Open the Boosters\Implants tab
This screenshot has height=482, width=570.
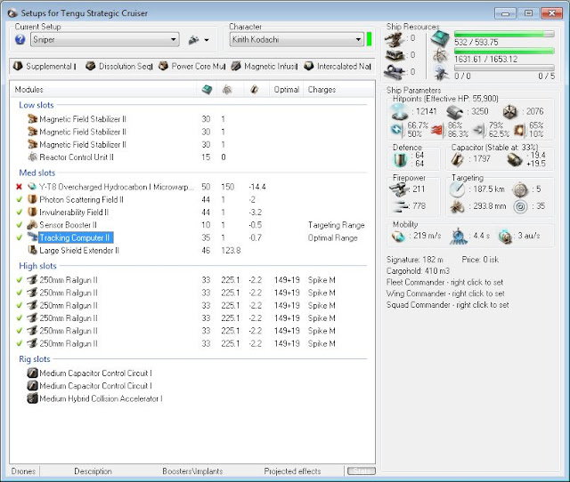coord(192,471)
